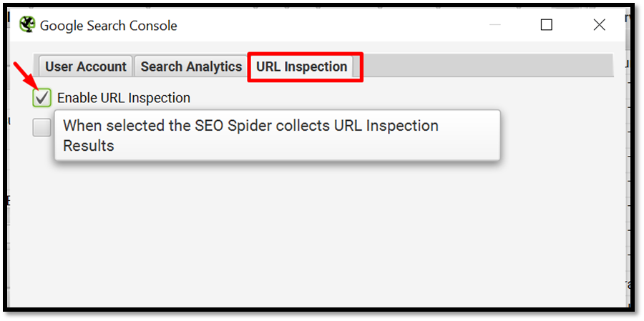Click the Screaming Frog logo in title bar
The height and width of the screenshot is (321, 644).
(x=27, y=25)
